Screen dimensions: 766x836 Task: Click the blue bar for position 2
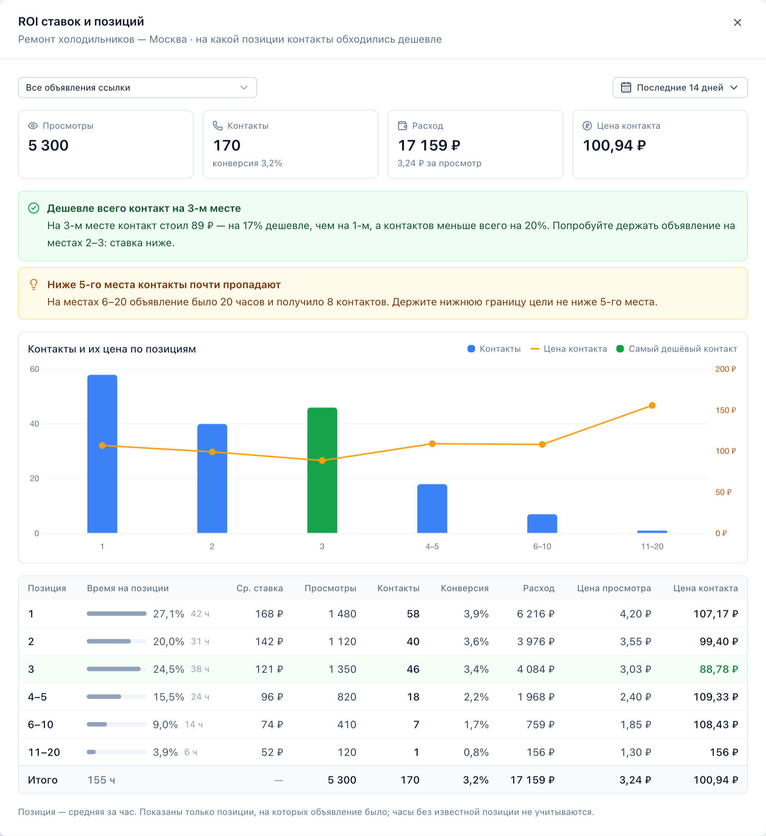[x=212, y=478]
